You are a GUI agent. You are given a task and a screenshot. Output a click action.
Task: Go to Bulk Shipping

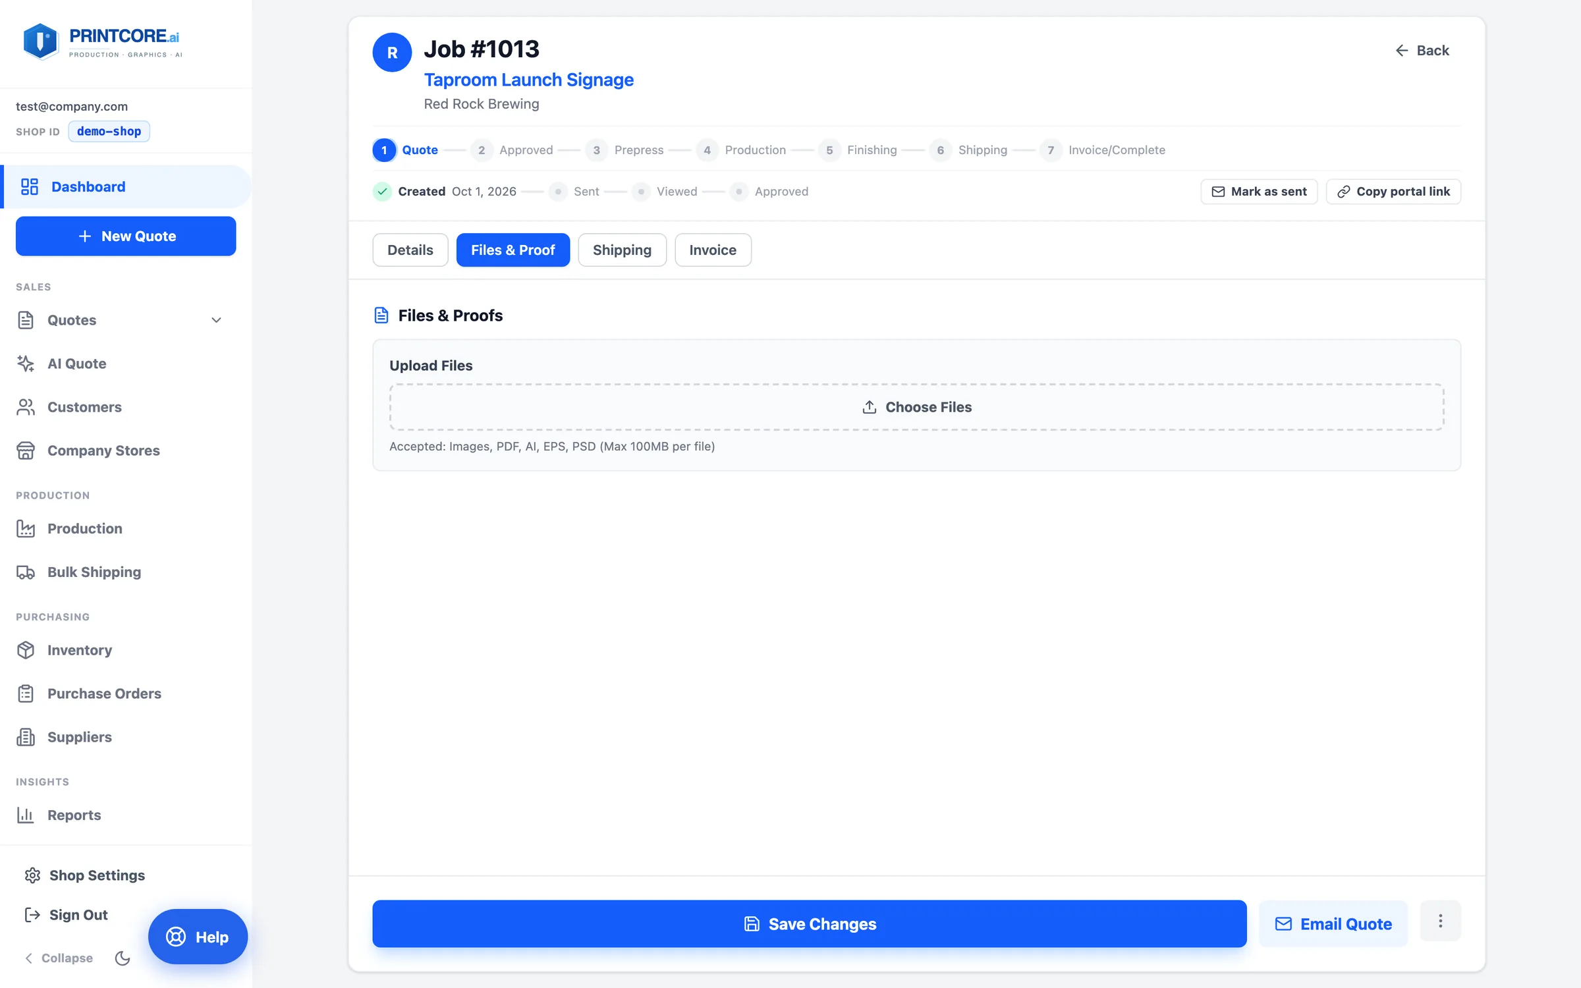94,572
